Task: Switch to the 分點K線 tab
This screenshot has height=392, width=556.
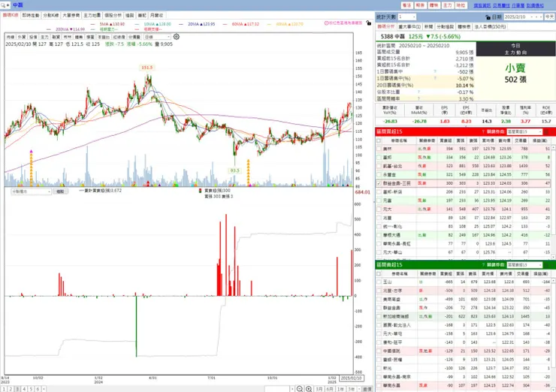Action: 50,15
